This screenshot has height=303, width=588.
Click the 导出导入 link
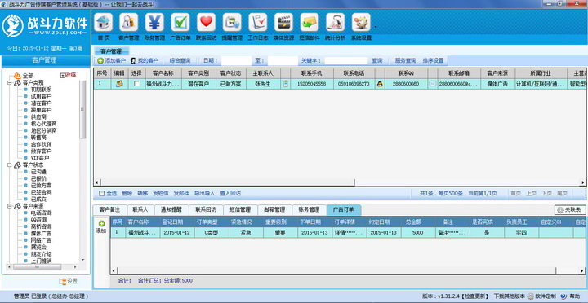point(204,193)
